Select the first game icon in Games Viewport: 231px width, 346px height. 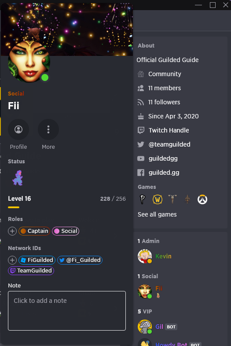143,199
